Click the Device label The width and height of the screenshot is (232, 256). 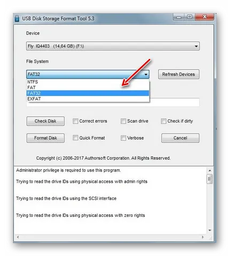coord(33,33)
